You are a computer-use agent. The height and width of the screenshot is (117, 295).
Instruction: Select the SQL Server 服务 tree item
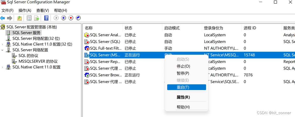(x=26, y=33)
